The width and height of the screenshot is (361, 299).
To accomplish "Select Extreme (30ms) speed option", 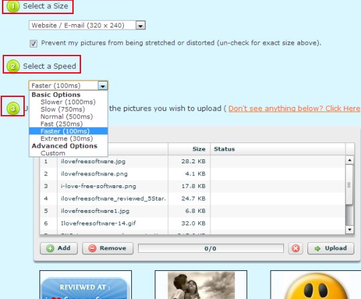I will (x=66, y=138).
